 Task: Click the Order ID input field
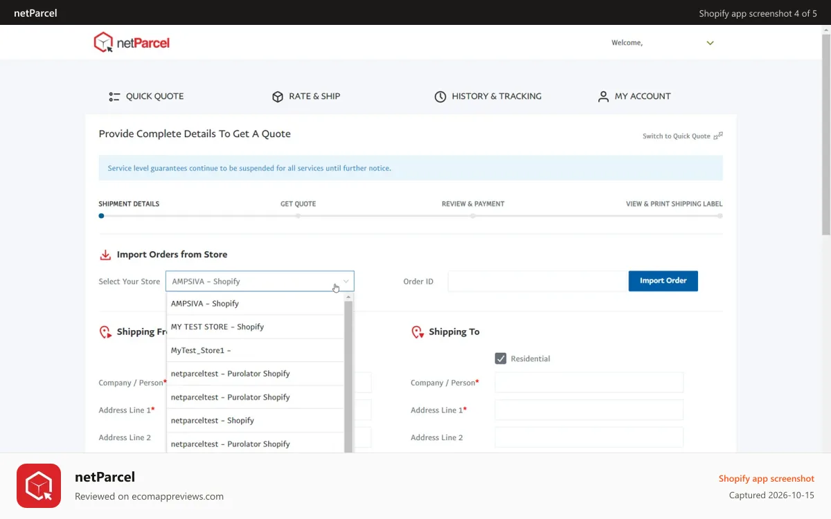538,281
